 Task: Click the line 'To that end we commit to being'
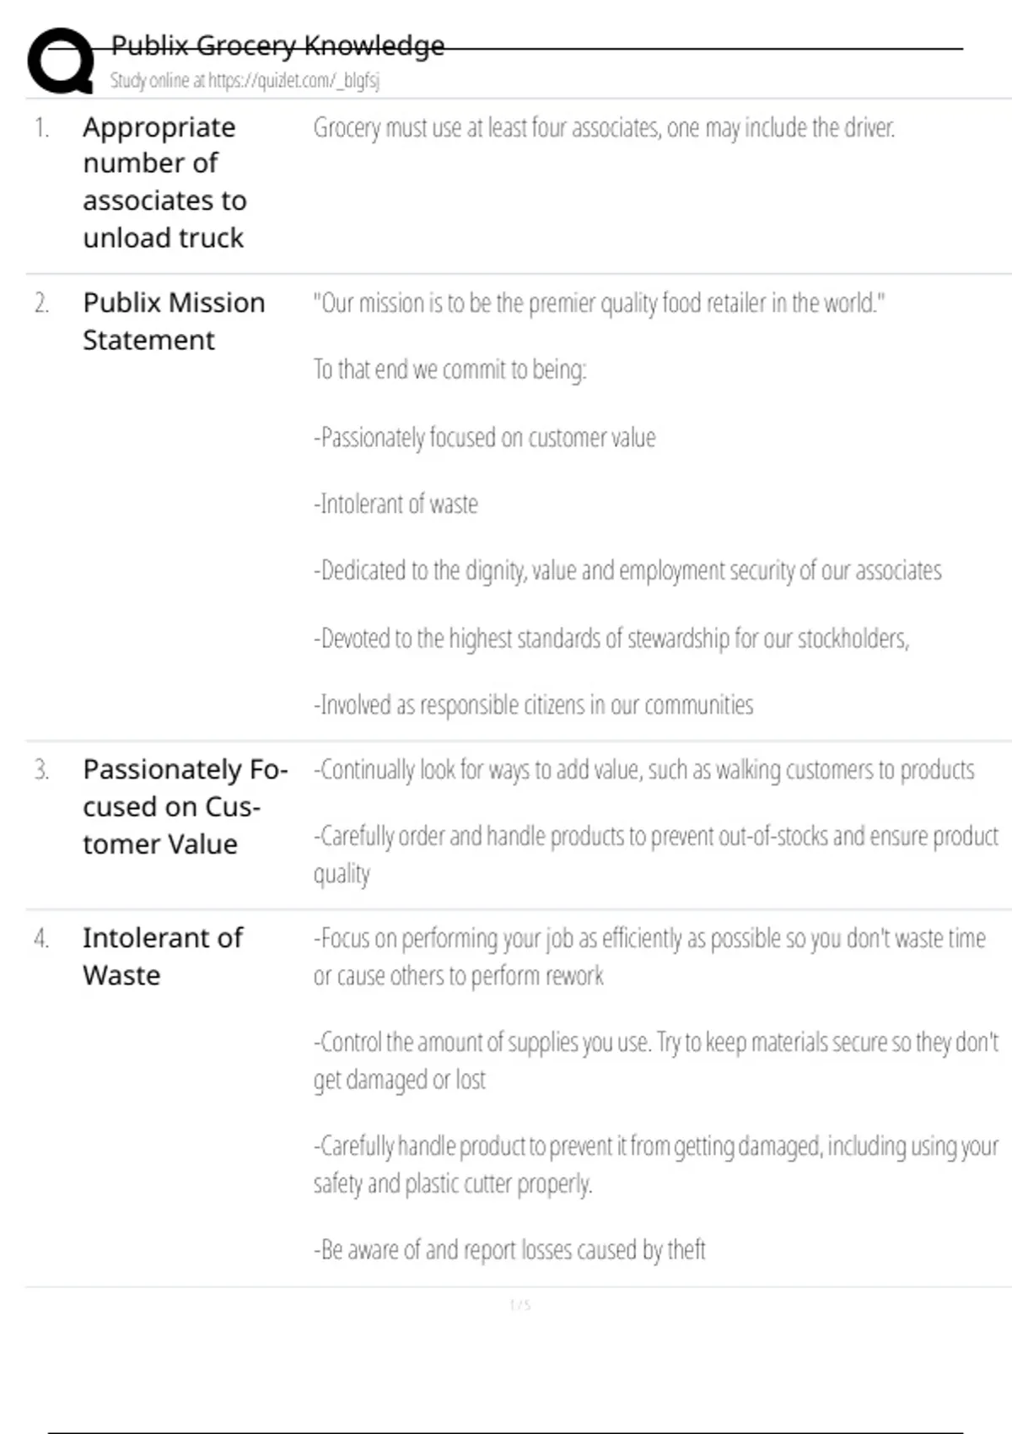click(x=449, y=369)
